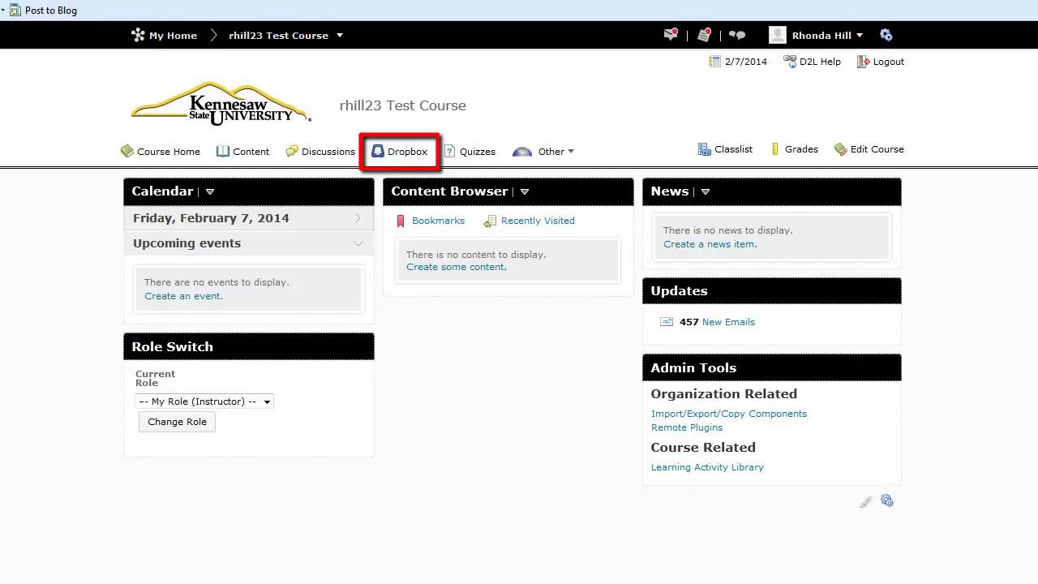Open Grades tool
This screenshot has height=584, width=1038.
coord(793,149)
